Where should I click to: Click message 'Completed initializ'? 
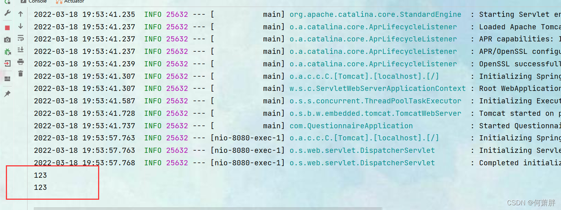click(520, 163)
